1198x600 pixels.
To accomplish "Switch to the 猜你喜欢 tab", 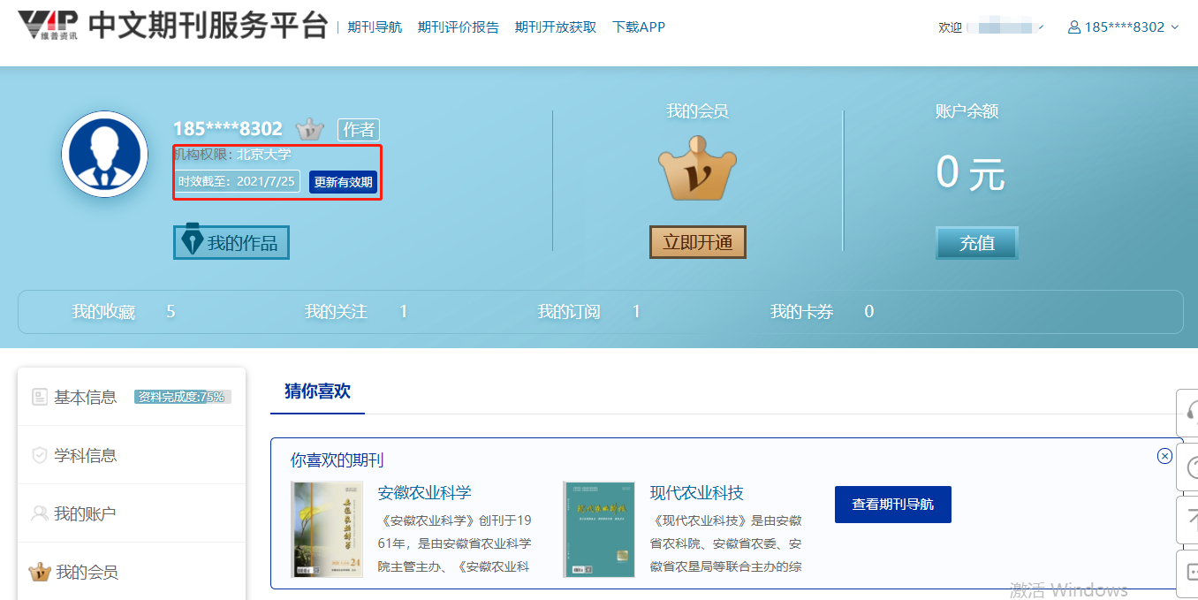I will pyautogui.click(x=317, y=391).
